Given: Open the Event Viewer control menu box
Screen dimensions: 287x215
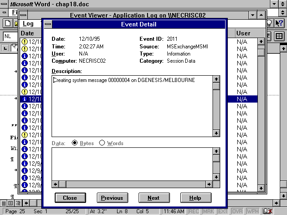Looking at the screenshot, I should (x=23, y=15).
